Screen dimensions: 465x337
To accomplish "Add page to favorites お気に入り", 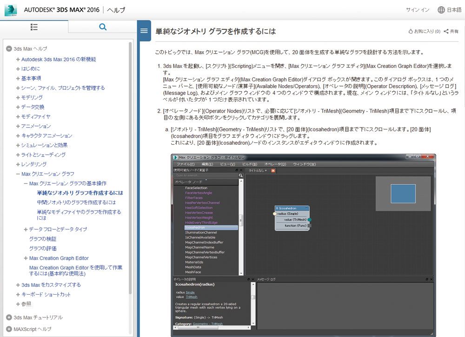I will pyautogui.click(x=424, y=31).
